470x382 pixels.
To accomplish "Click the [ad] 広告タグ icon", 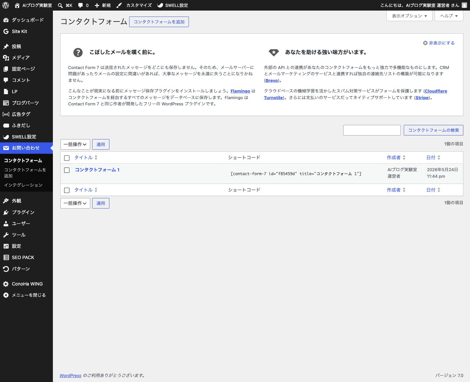I will tap(6, 114).
